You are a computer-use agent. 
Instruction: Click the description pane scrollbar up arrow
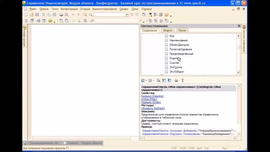point(239,86)
